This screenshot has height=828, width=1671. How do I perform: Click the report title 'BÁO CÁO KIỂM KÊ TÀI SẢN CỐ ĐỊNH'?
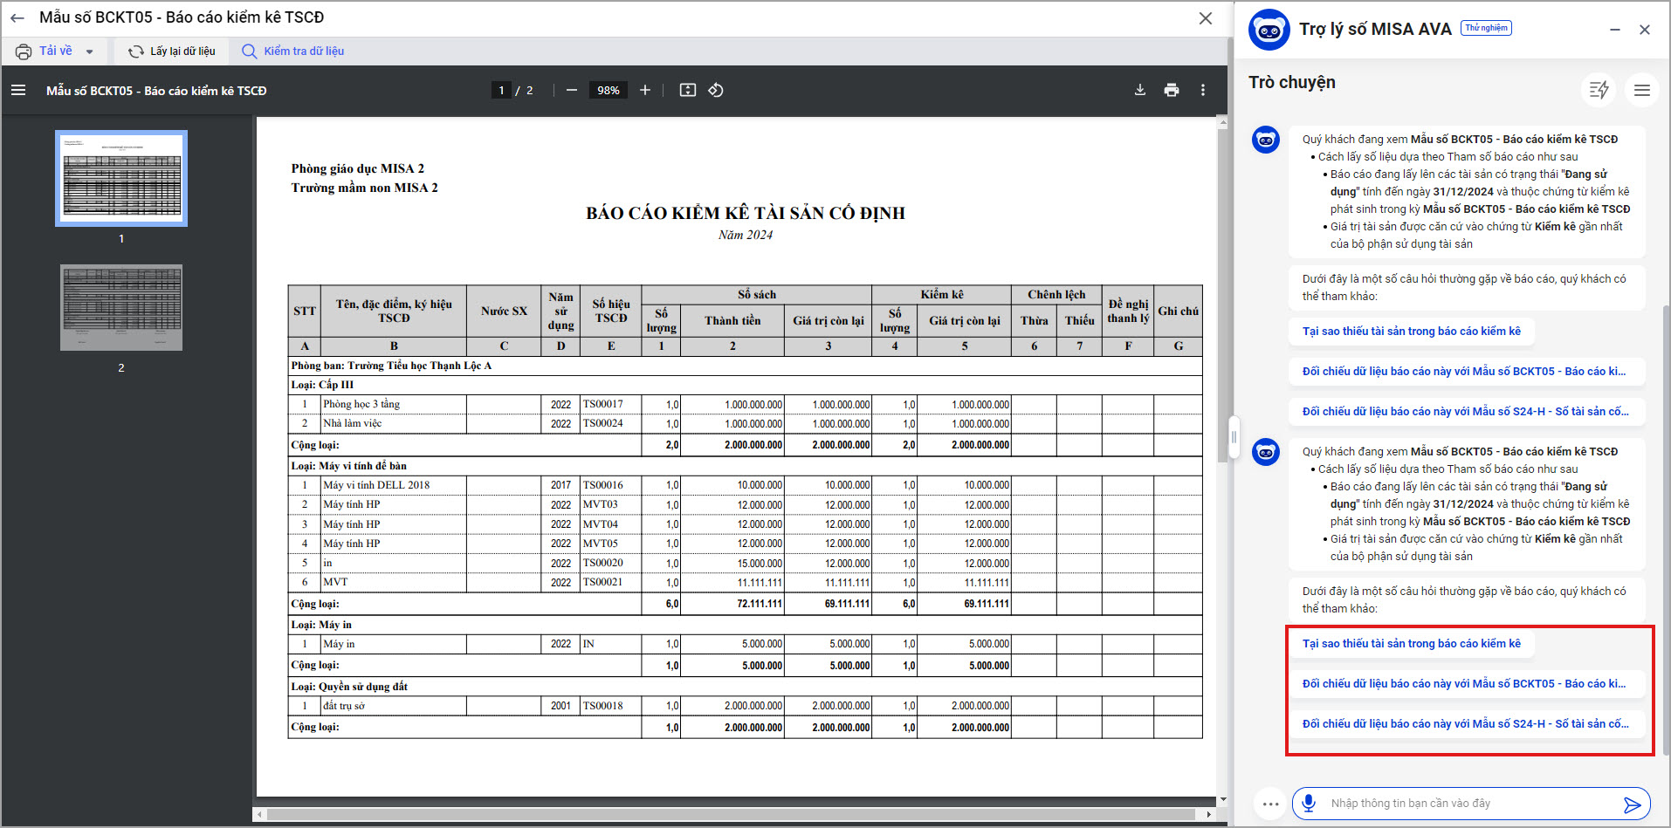pyautogui.click(x=746, y=213)
